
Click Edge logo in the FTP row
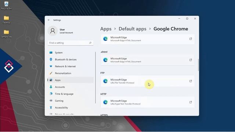[x=105, y=81]
